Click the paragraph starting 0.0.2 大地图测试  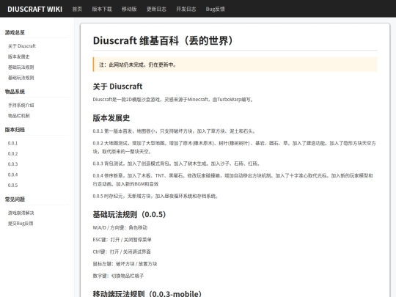click(x=235, y=147)
